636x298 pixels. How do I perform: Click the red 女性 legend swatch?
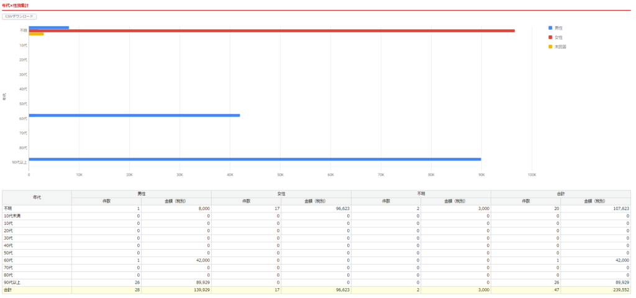550,37
